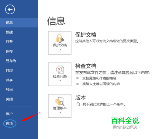Select the 导出 sidebar entry

[x=19, y=90]
